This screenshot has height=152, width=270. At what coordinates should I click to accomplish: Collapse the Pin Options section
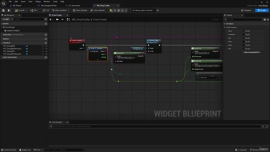click(224, 24)
